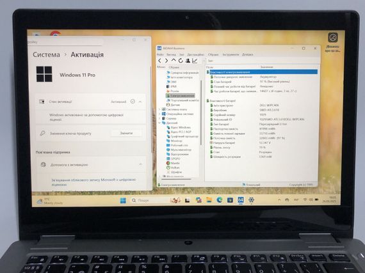365x273 pixels.
Task: Click the taskbar search field
Action: pos(149,200)
